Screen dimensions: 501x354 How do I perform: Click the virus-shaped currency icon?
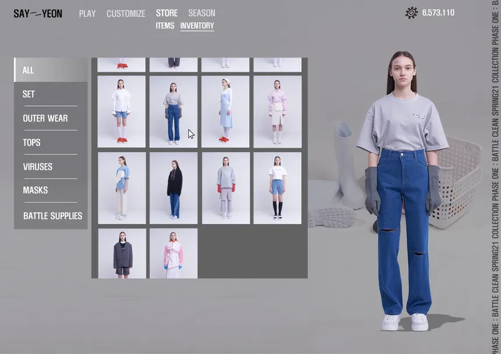(x=411, y=13)
